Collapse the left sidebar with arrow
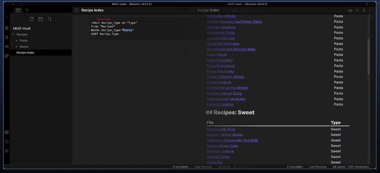380x173 pixels. [7, 17]
